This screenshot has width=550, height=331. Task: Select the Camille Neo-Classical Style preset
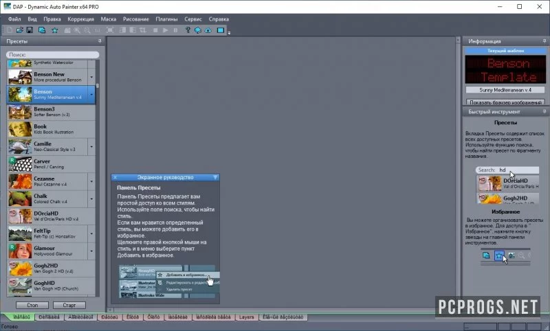click(x=47, y=147)
